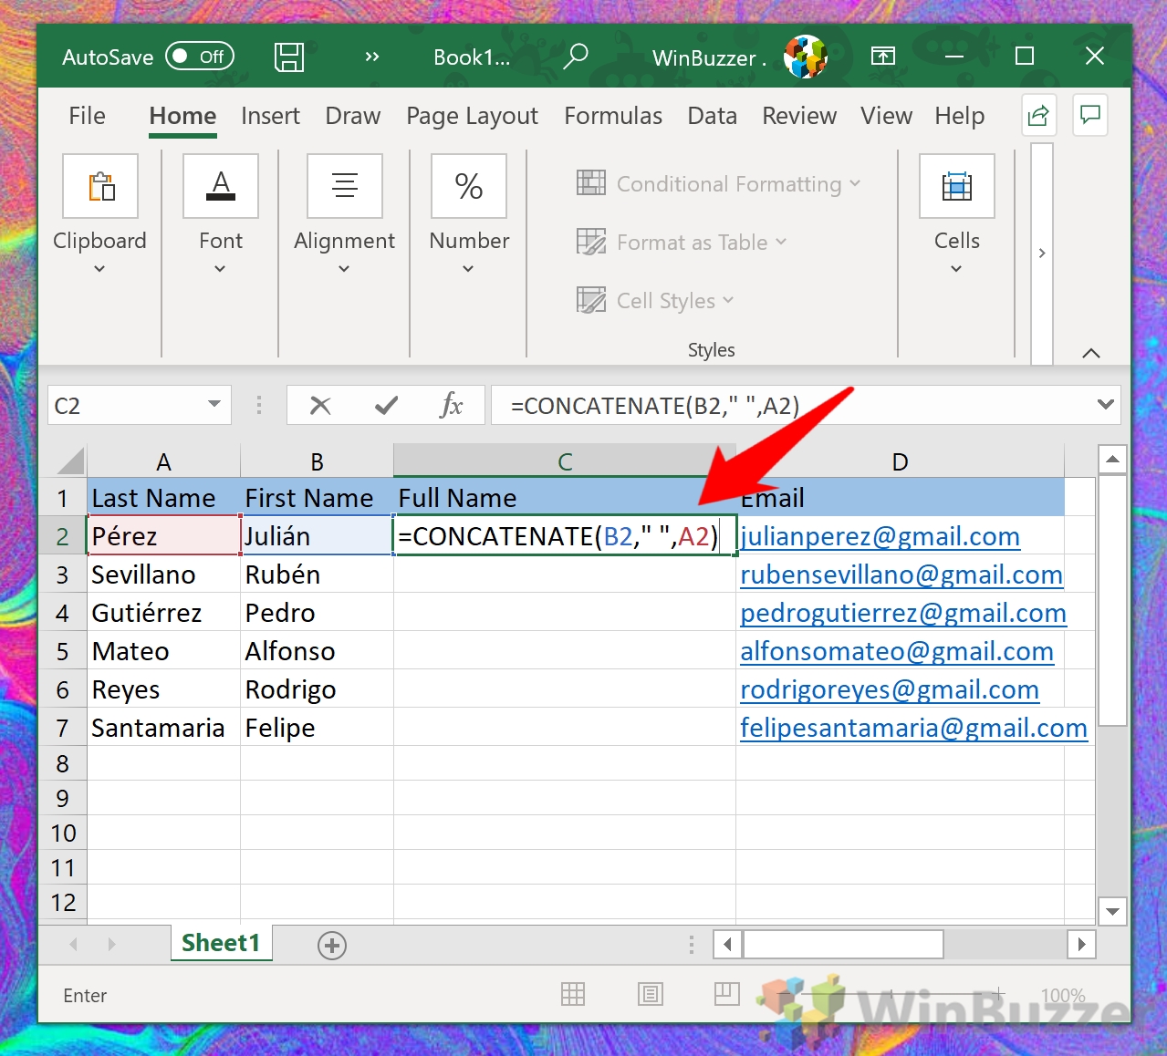Screen dimensions: 1167x1056
Task: Open the WinBuzzer account avatar
Action: point(805,57)
